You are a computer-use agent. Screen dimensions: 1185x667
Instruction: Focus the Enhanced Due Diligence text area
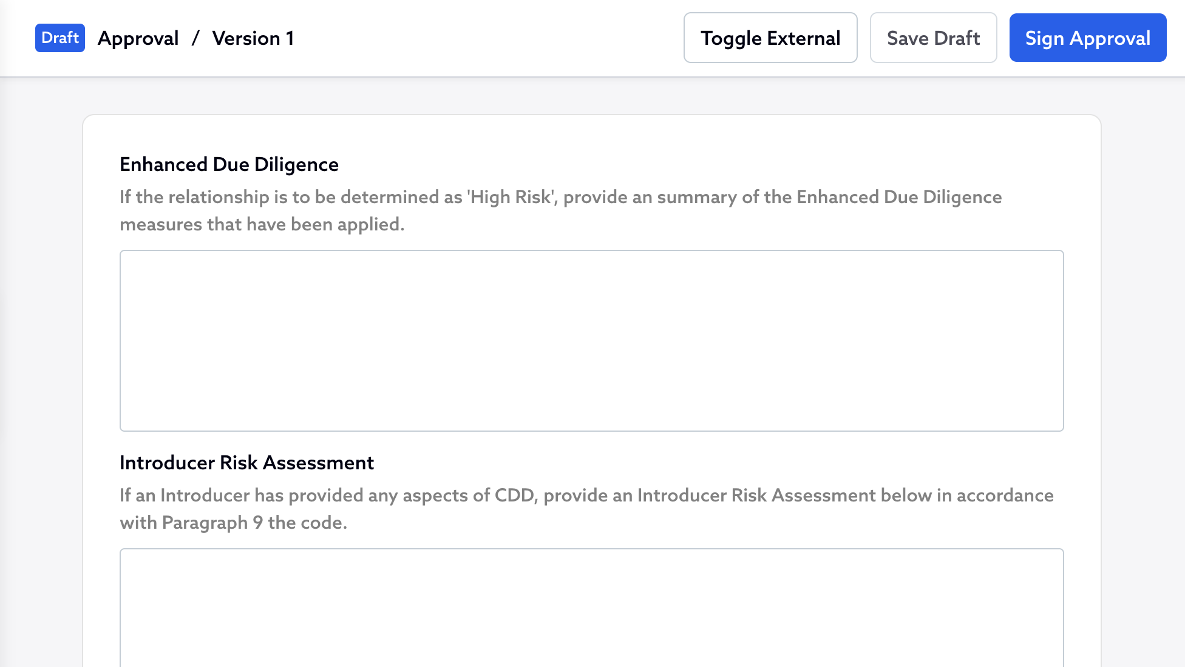pyautogui.click(x=591, y=340)
